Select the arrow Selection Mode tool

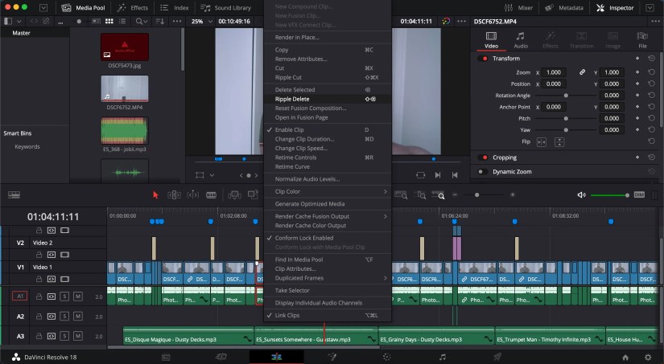155,194
